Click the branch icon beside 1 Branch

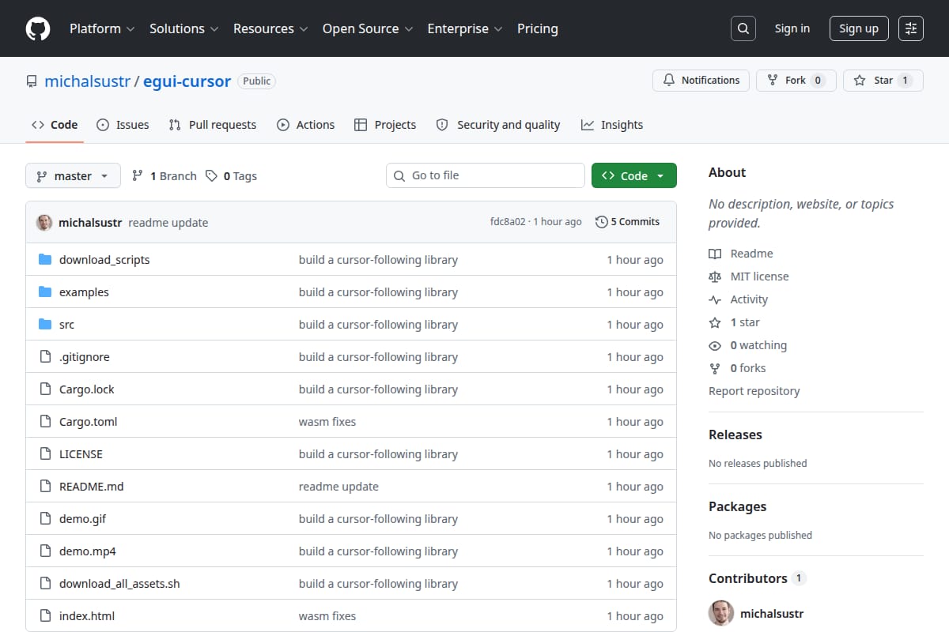[x=138, y=176]
